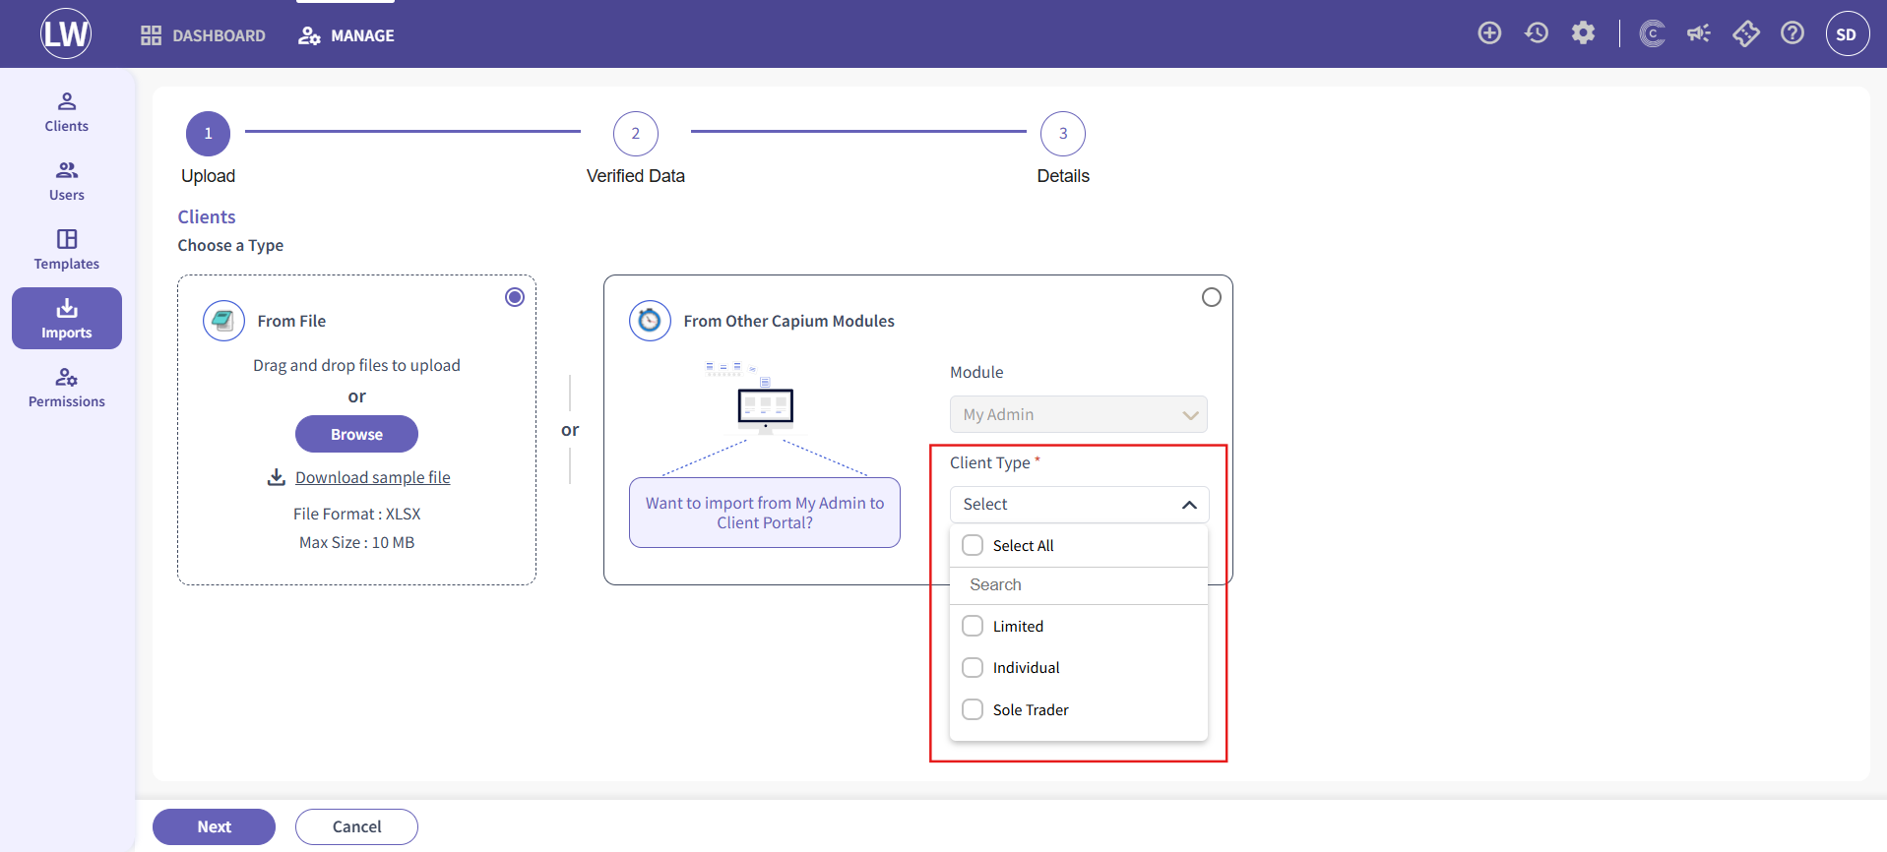Click the Manage users-gear icon
The width and height of the screenshot is (1887, 852).
point(309,35)
